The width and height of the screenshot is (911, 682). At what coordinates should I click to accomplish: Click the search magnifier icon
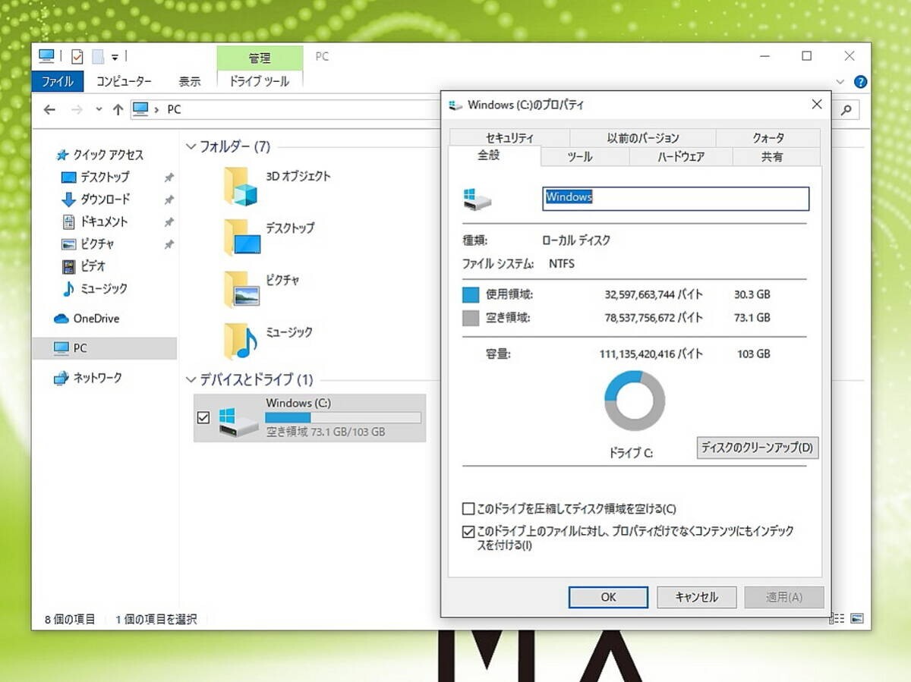[x=846, y=109]
